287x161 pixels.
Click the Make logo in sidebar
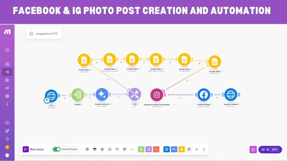(x=7, y=32)
